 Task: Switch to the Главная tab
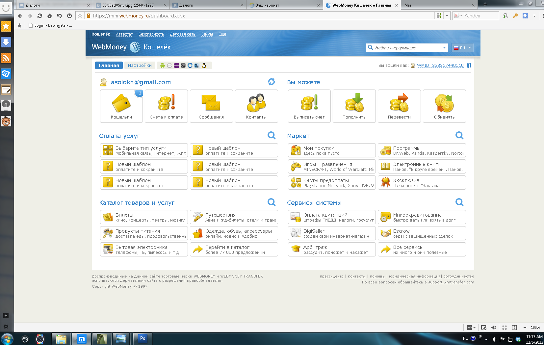tap(109, 66)
